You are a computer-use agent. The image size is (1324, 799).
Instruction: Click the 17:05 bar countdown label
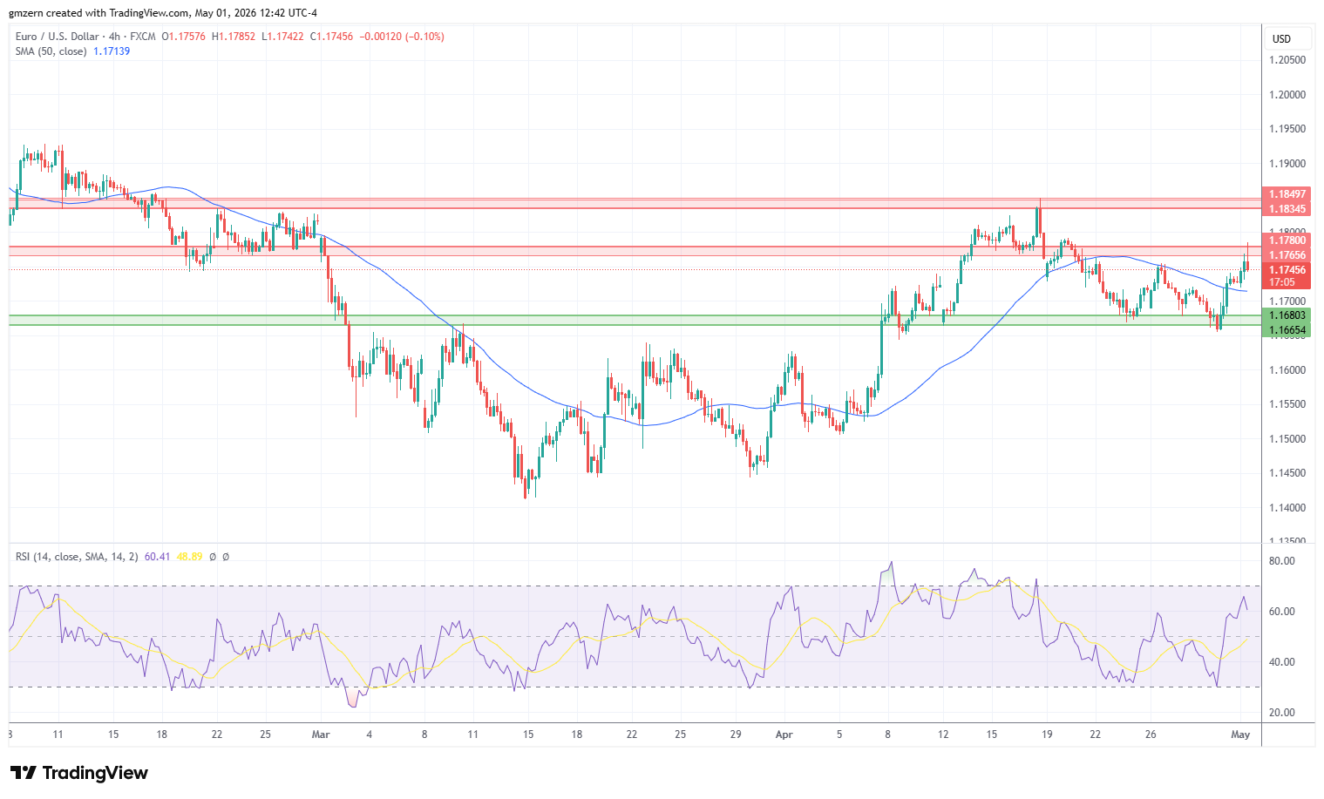[x=1281, y=282]
